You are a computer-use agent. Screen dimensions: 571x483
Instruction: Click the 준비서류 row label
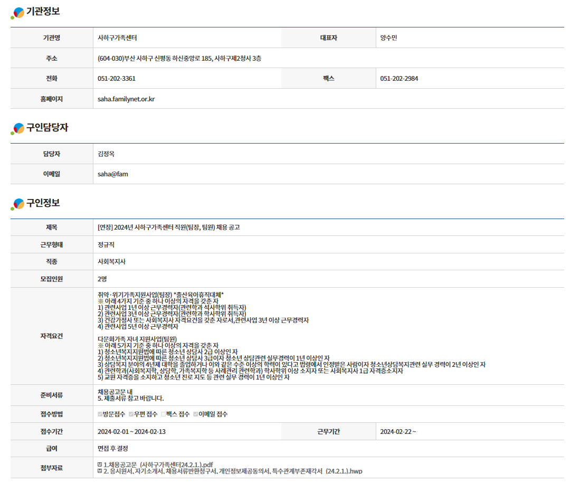(x=52, y=395)
